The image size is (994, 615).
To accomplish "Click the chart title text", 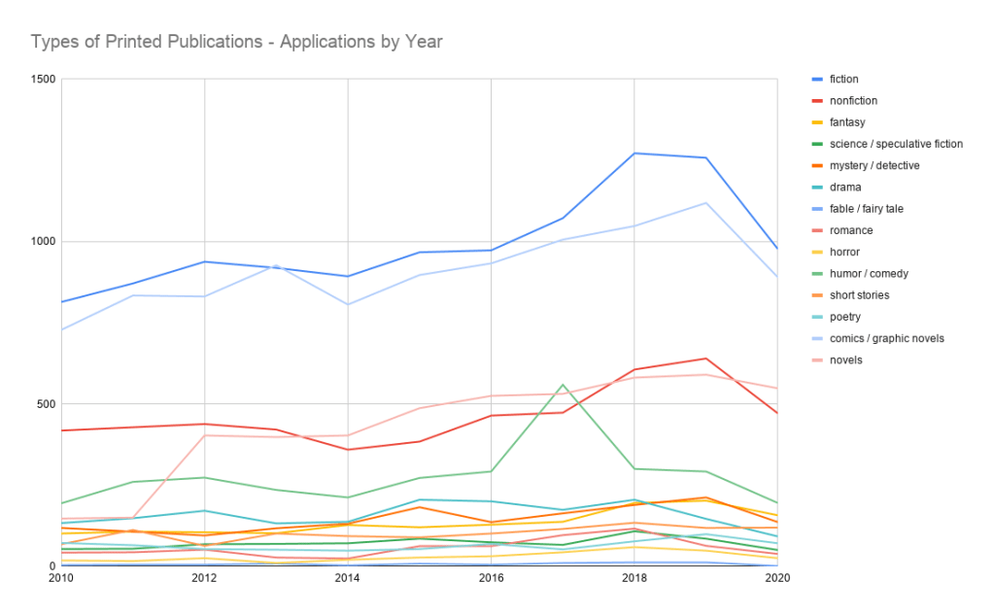I will point(236,42).
